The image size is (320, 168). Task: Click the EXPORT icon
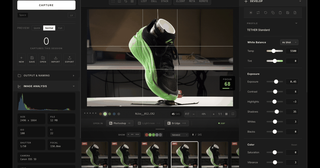click(70, 58)
